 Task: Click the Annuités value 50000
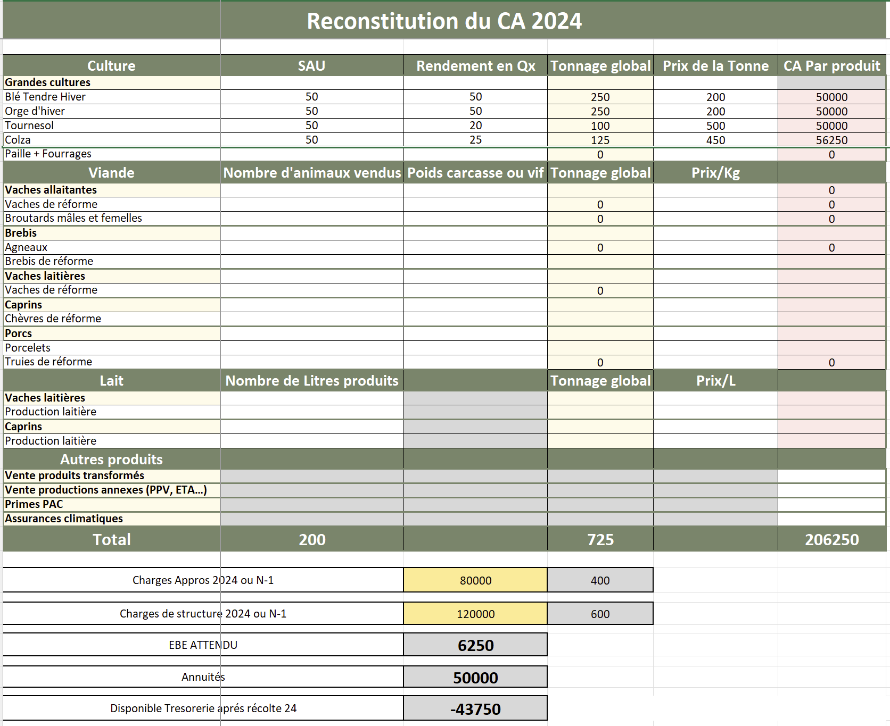pos(475,677)
